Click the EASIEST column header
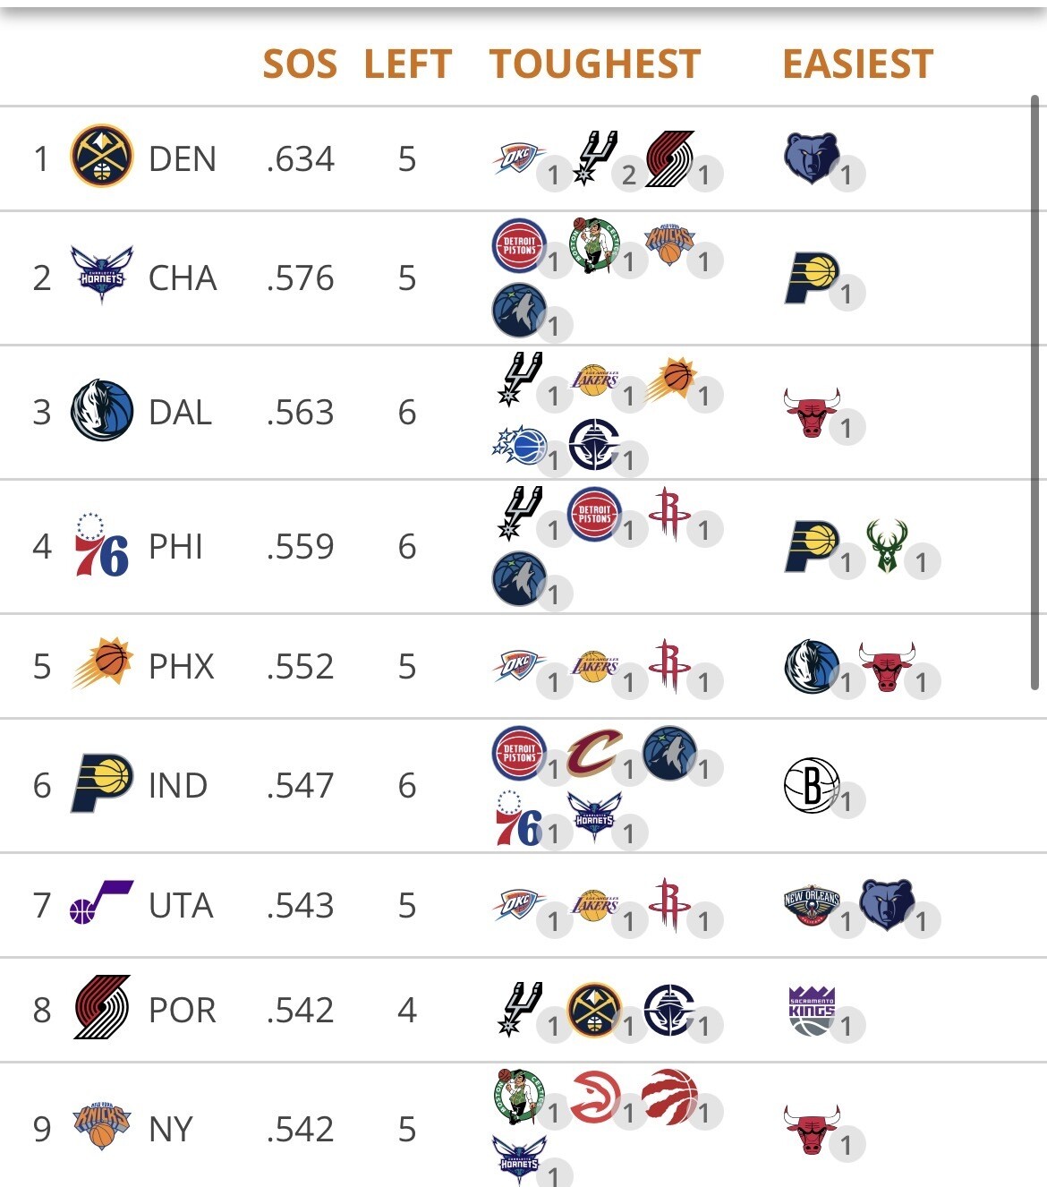1047x1187 pixels. click(x=857, y=64)
